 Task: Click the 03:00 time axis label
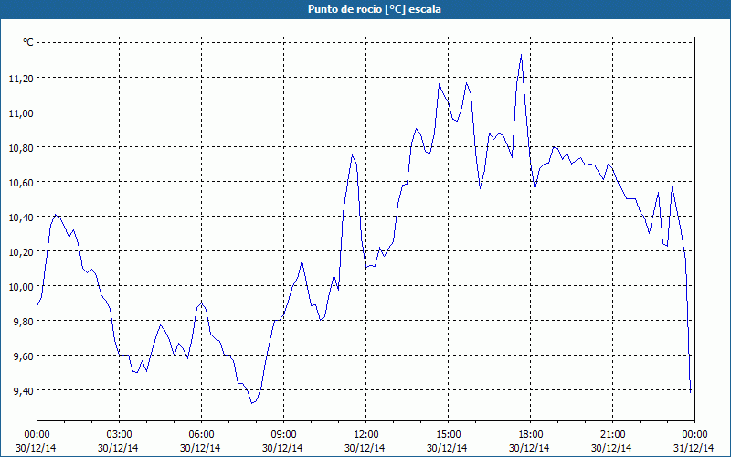coord(119,435)
